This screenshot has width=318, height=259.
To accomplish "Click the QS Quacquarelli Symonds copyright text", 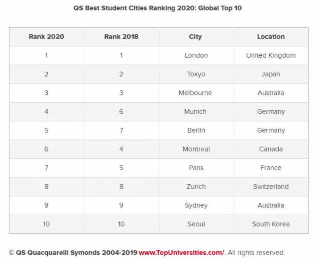I will 74,253.
